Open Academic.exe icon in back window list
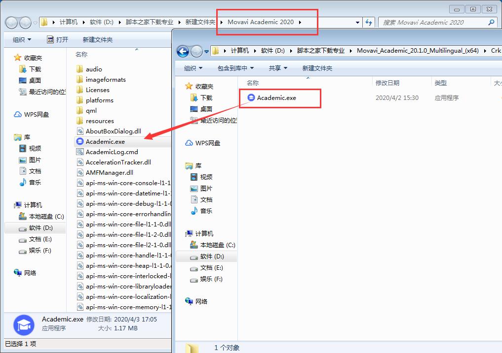This screenshot has width=502, height=353. (80, 141)
